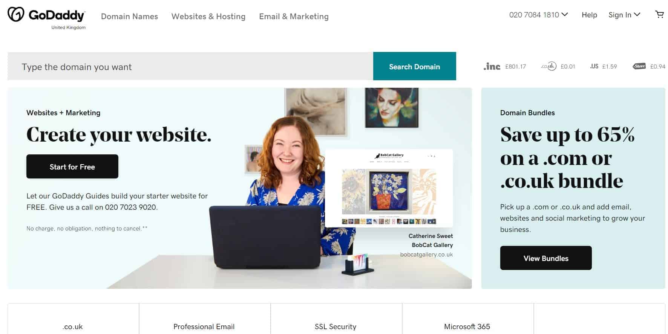
Task: Focus the domain search input field
Action: (190, 66)
